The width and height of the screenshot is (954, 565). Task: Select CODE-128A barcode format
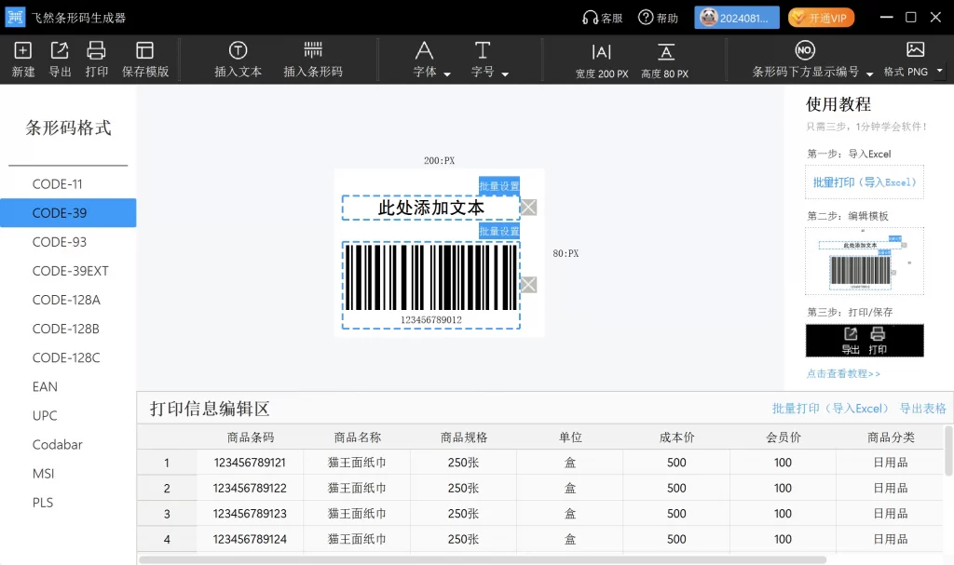[x=68, y=300]
